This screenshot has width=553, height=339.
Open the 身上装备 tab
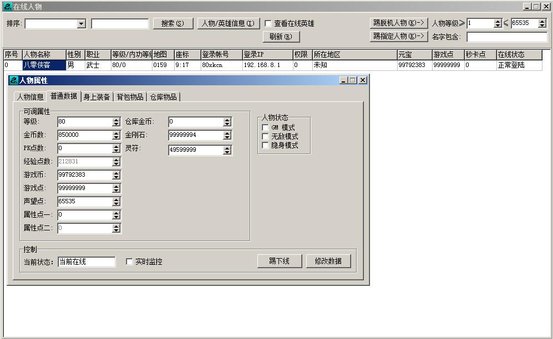click(x=97, y=97)
